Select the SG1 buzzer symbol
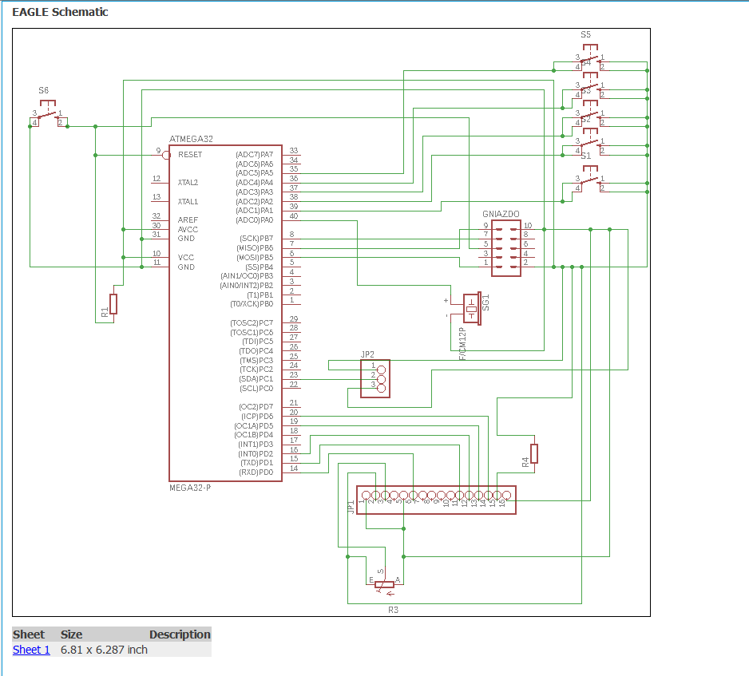 coord(473,309)
